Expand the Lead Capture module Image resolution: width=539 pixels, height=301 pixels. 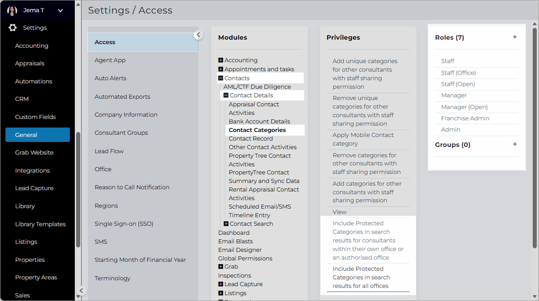pos(221,284)
